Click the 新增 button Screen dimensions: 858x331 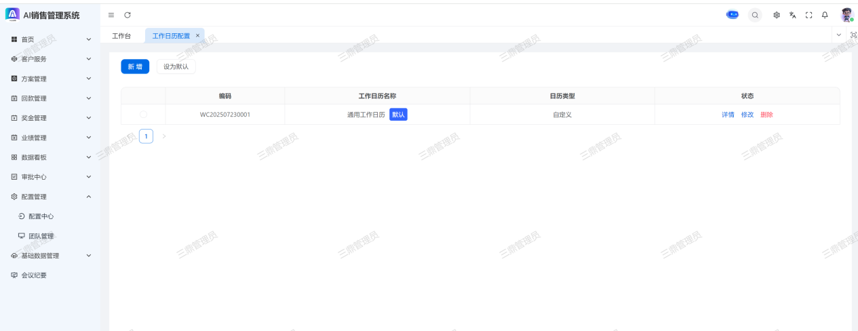coord(135,66)
